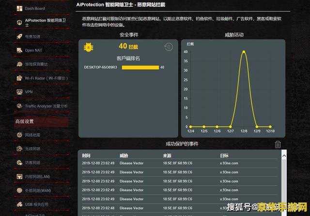
Task: Click the 客户端排名 heading
Action: pos(128,58)
